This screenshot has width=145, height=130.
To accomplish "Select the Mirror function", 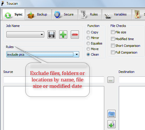I will pos(93,38).
